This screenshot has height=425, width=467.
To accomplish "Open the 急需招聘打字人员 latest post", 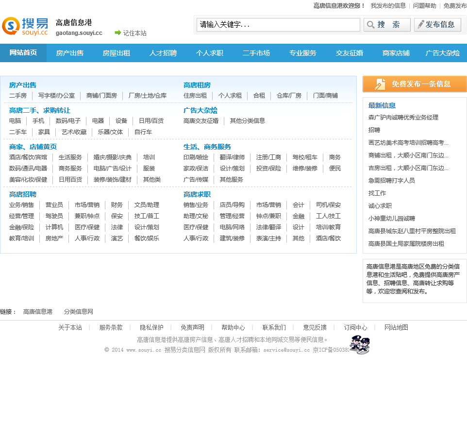I will pyautogui.click(x=391, y=181).
